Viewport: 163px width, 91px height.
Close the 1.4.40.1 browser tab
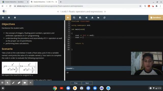click(x=56, y=2)
